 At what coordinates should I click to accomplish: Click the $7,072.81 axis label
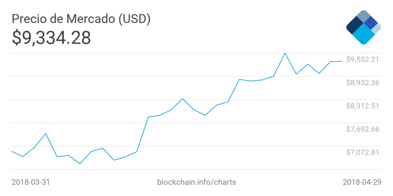tap(363, 152)
